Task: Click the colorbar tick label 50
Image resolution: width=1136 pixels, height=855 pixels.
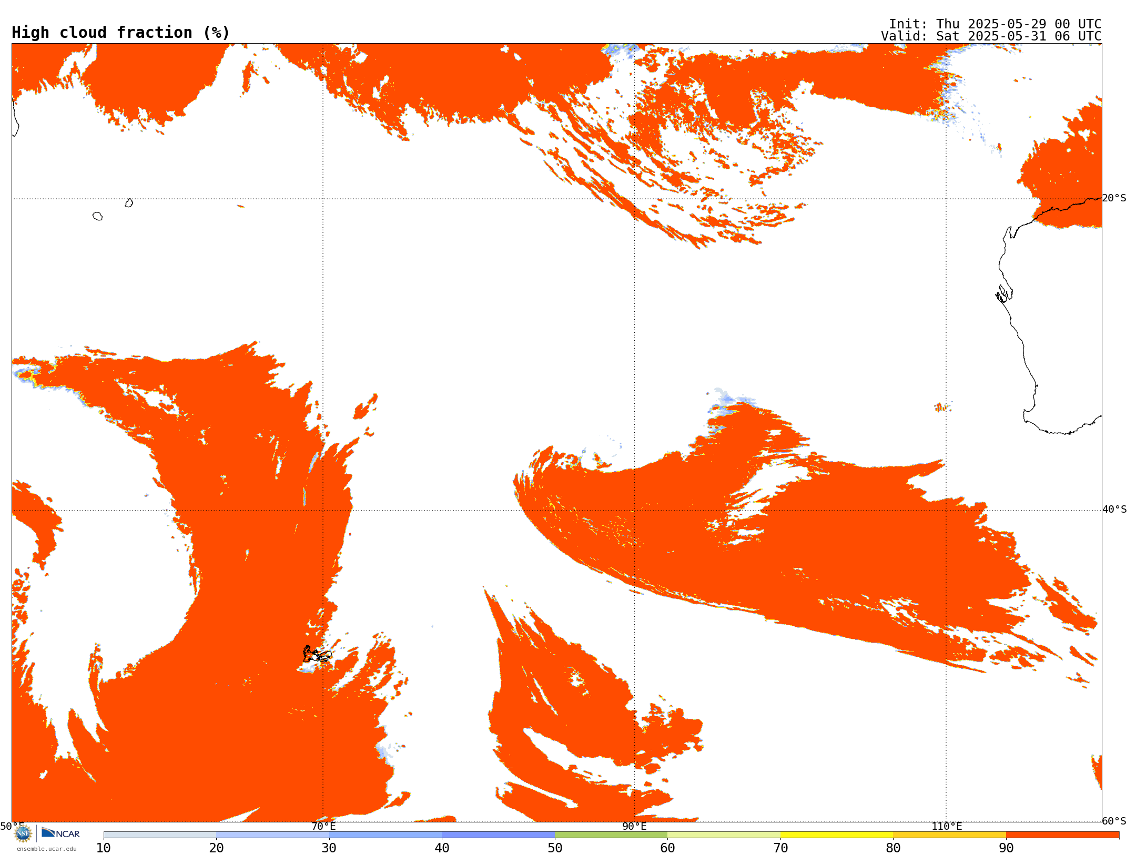Action: [555, 848]
